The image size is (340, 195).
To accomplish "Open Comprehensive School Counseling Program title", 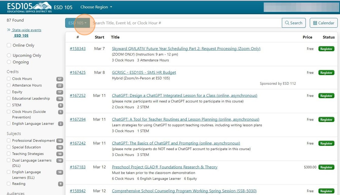I will (x=184, y=191).
